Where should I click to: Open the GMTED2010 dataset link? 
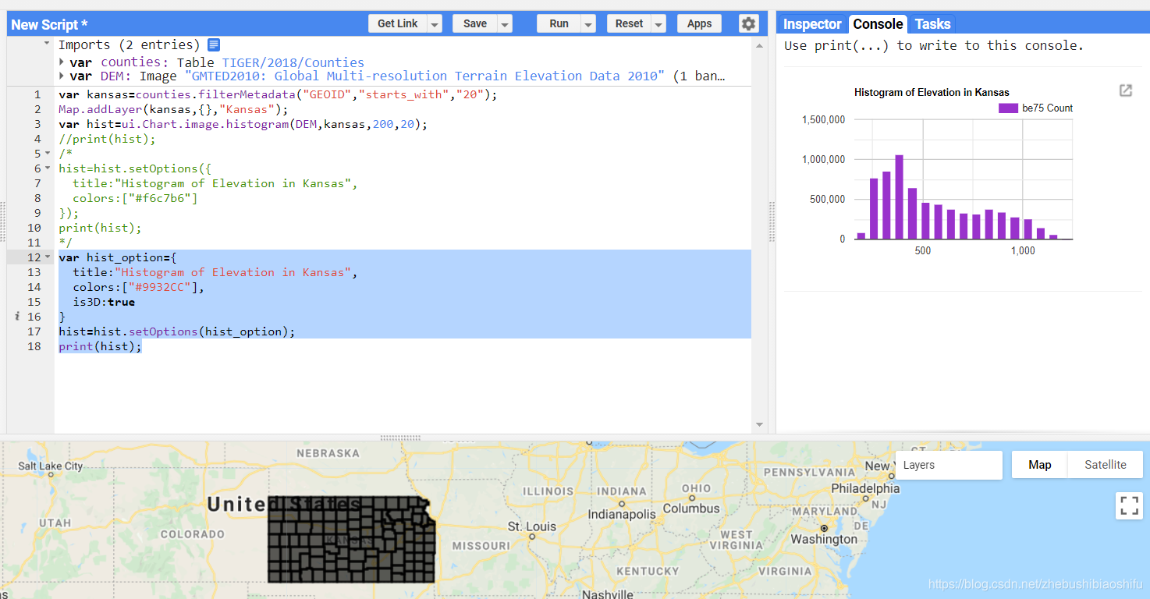(x=424, y=76)
